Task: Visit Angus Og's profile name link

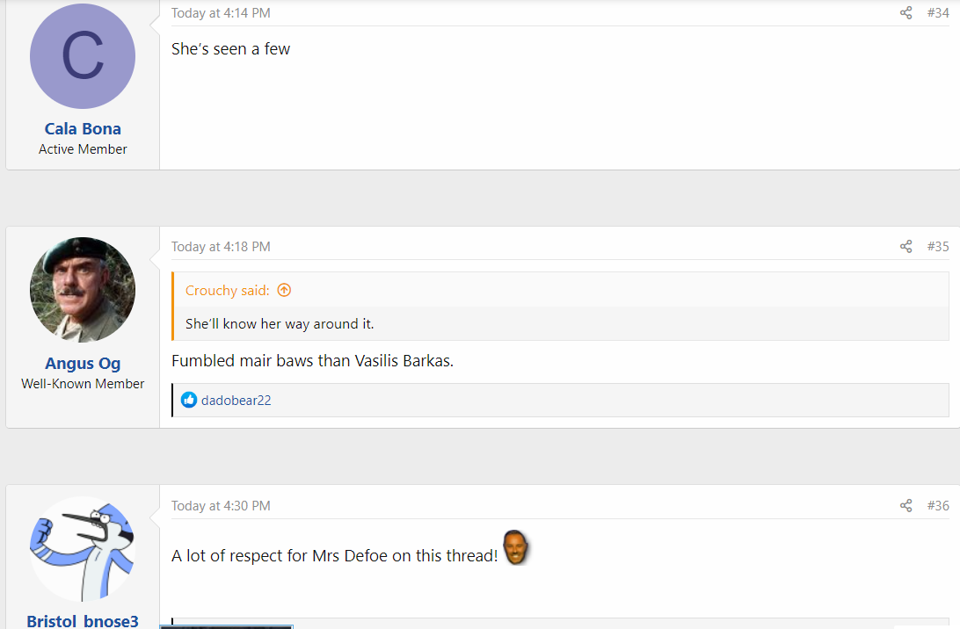Action: pos(83,364)
